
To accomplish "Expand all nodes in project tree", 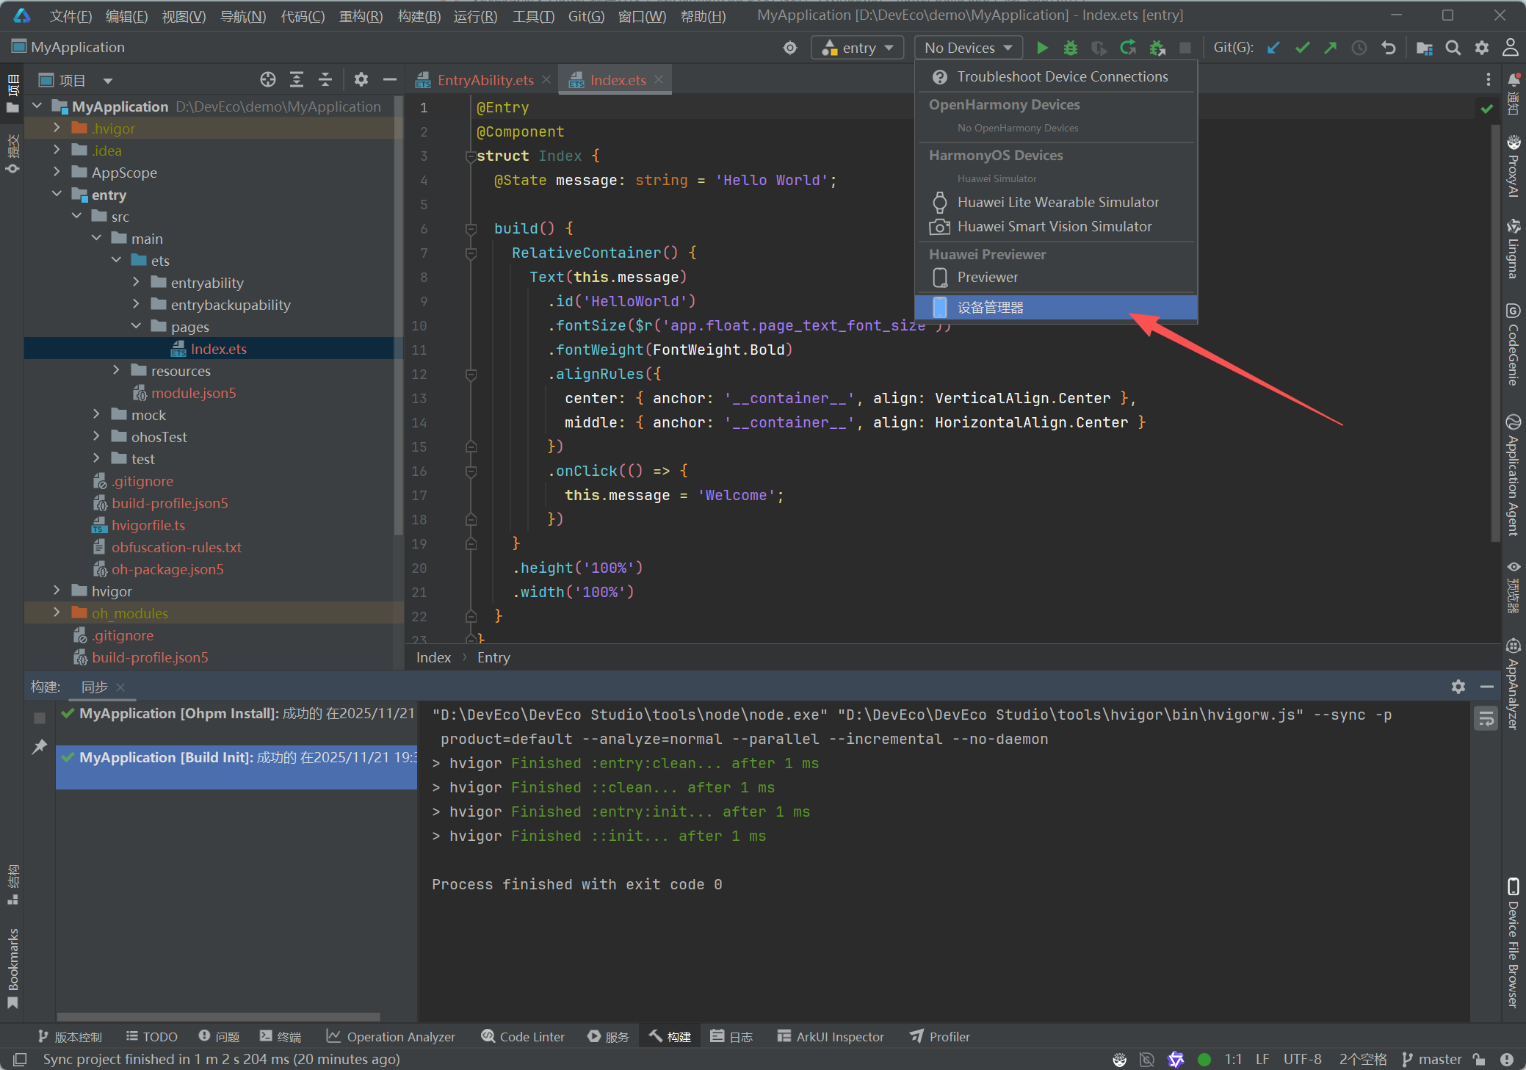I will coord(297,79).
